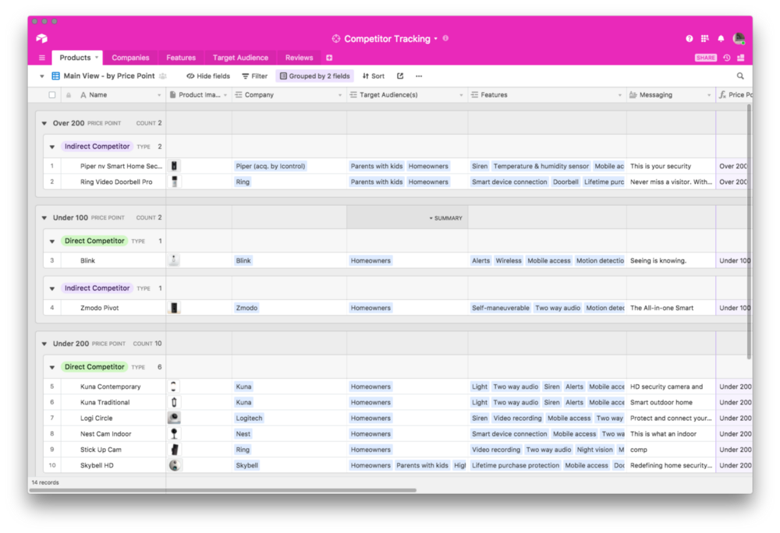The image size is (780, 533).
Task: Collapse Indirect Competitor group under Under 100
Action: 52,288
